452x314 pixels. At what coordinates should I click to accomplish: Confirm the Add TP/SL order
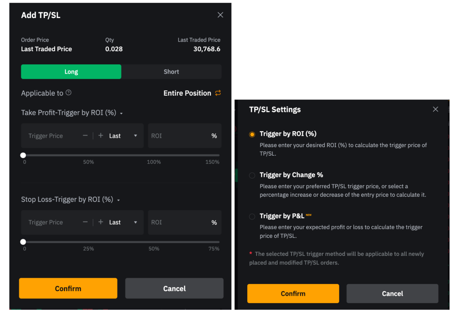coord(68,288)
